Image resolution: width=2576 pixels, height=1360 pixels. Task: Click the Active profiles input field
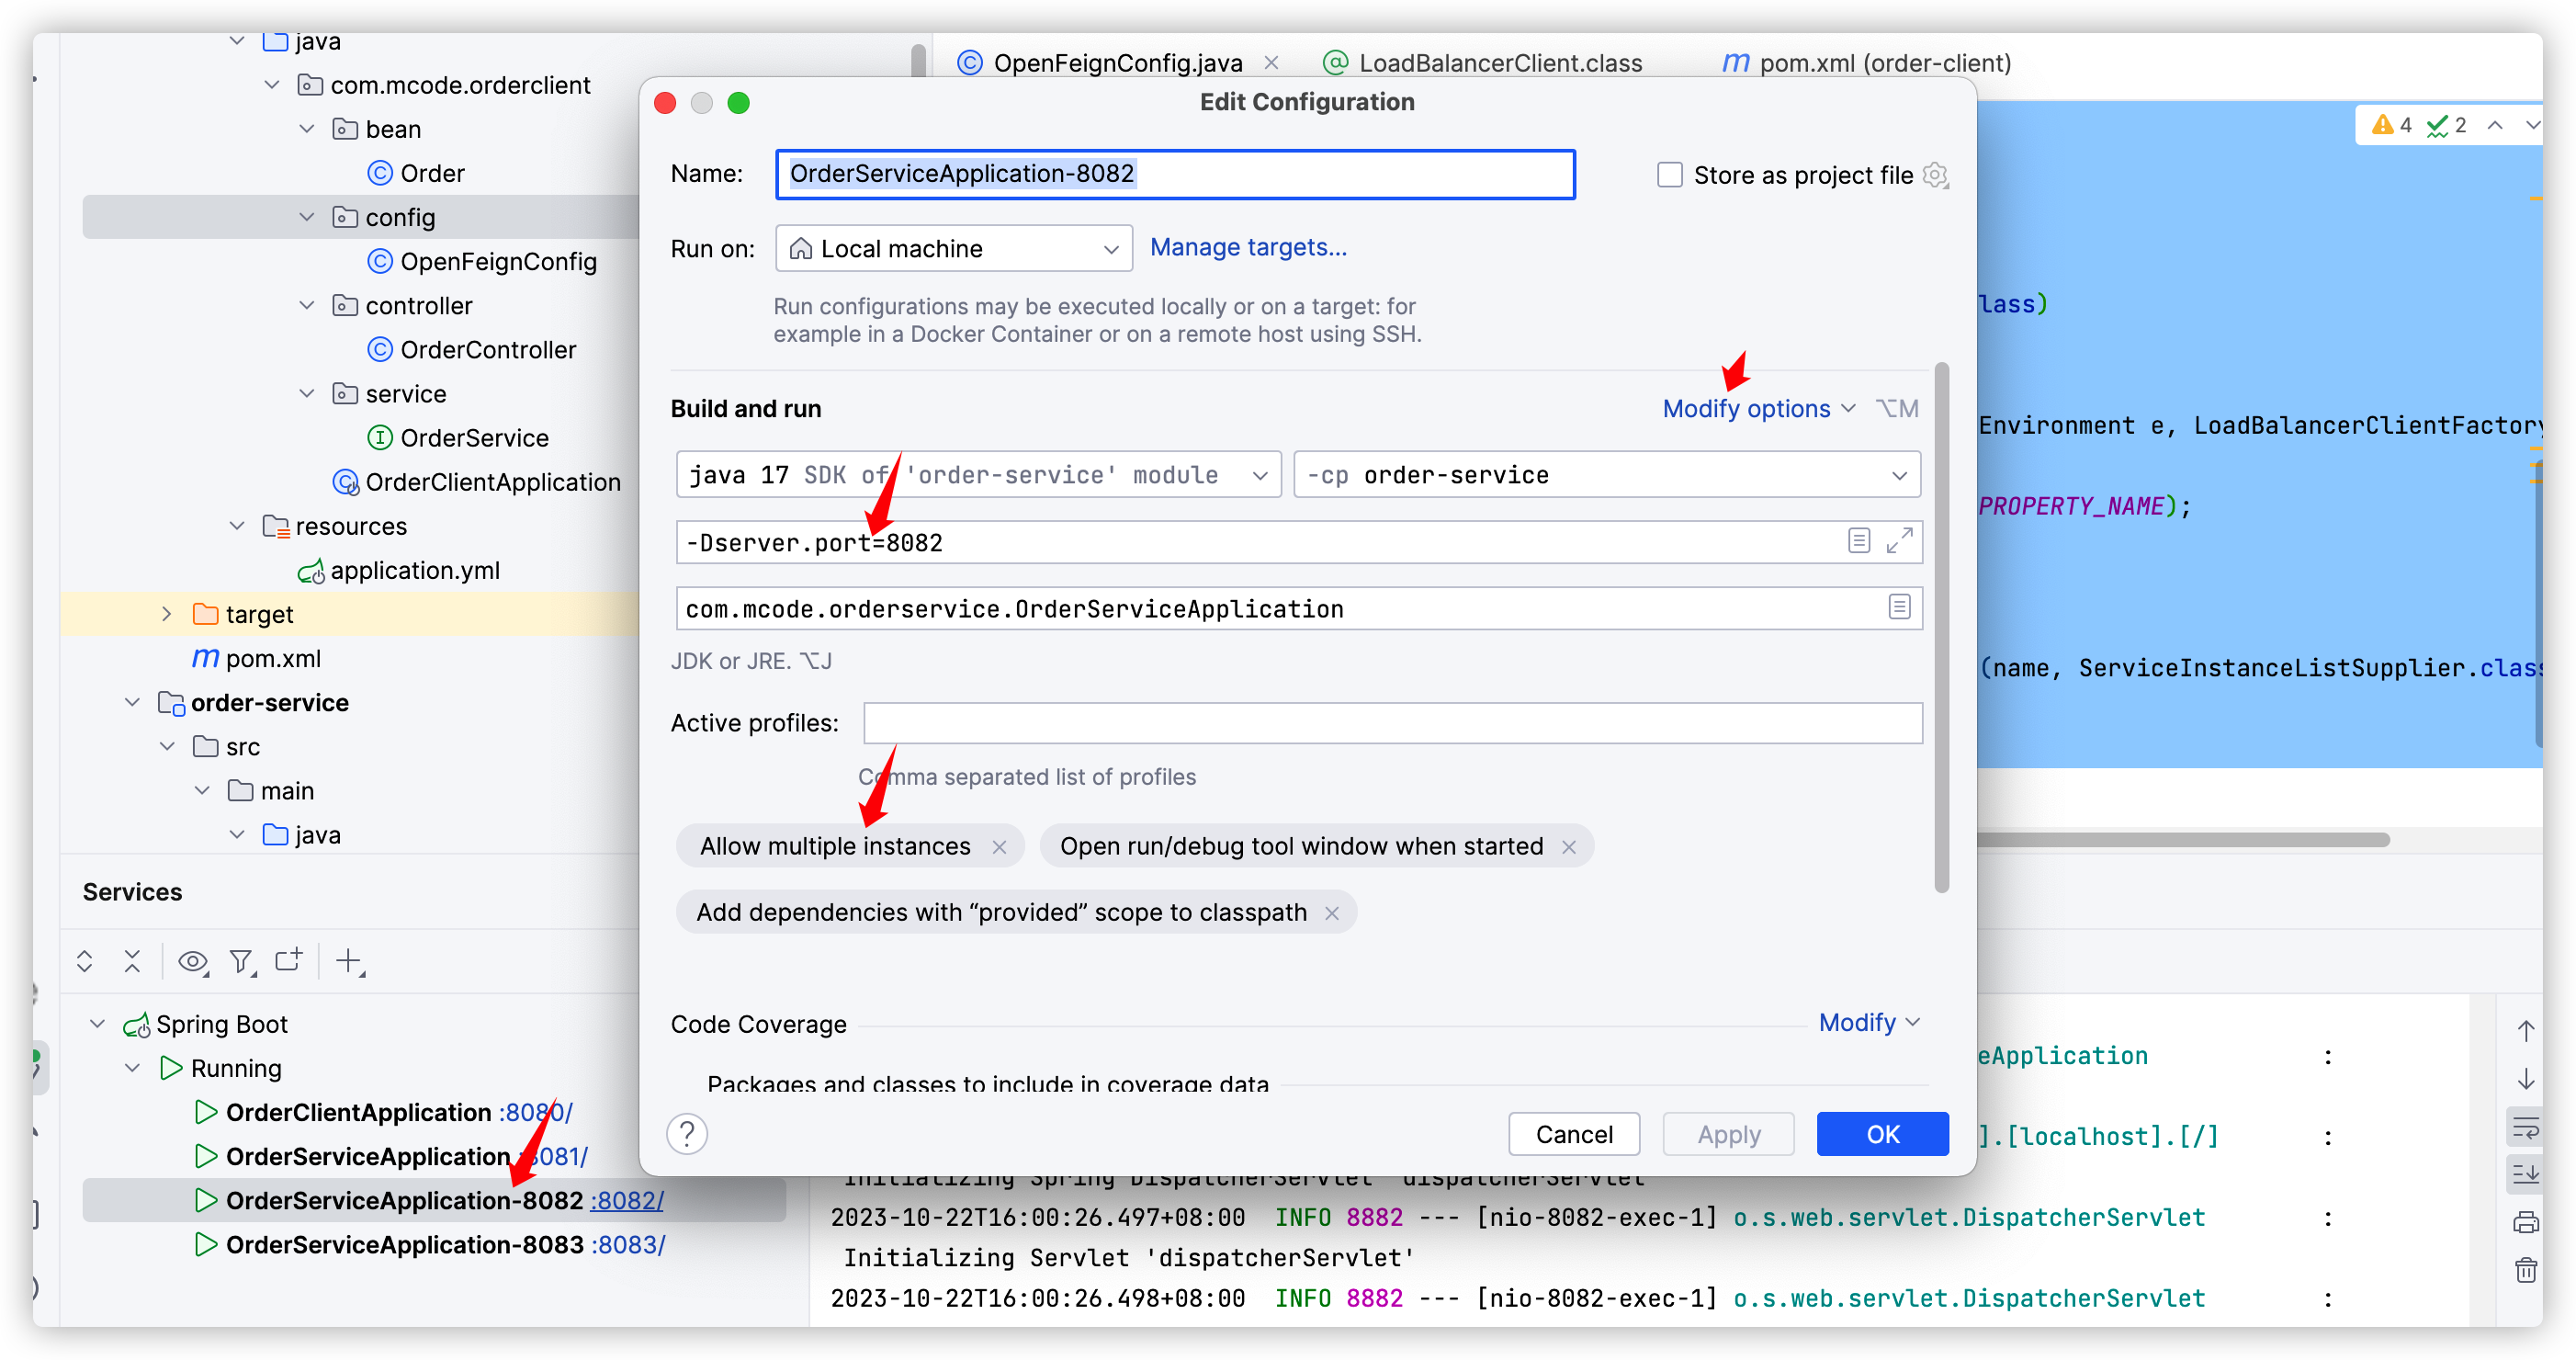[x=1392, y=723]
